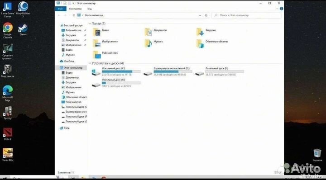Image resolution: width=326 pixels, height=180 pixels.
Task: Select Локальный диск (C:) drive
Action: click(116, 71)
